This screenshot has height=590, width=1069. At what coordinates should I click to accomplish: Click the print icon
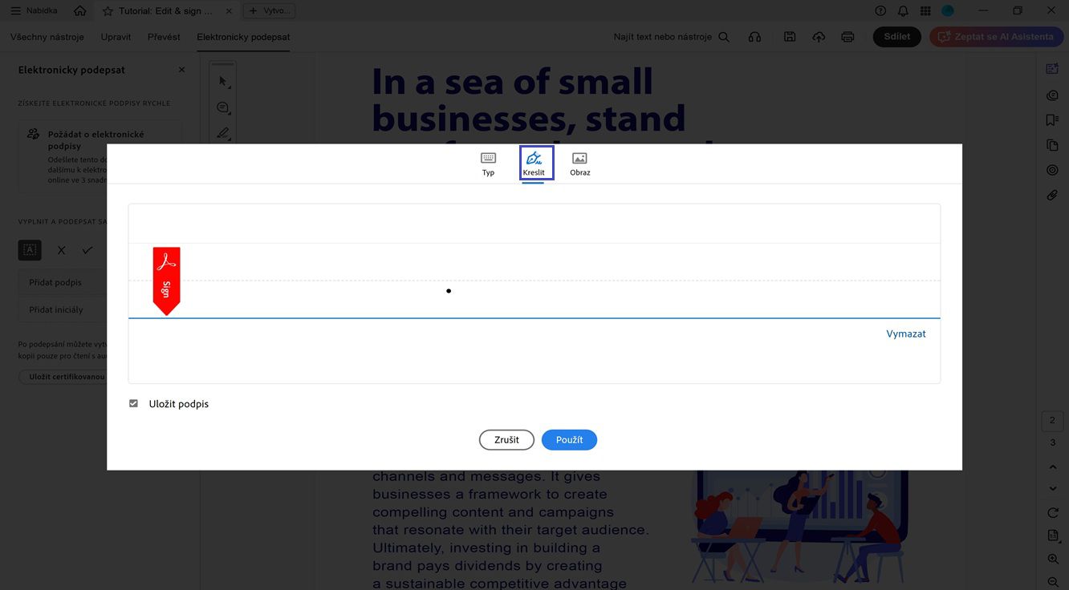pyautogui.click(x=847, y=37)
